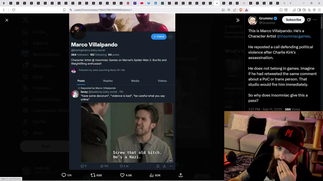This screenshot has width=323, height=181.
Task: Open Brave Rewards triangle icon
Action: 246,10
